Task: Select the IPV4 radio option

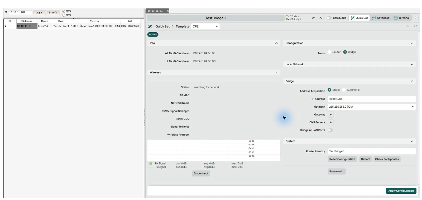Action: coord(64,11)
